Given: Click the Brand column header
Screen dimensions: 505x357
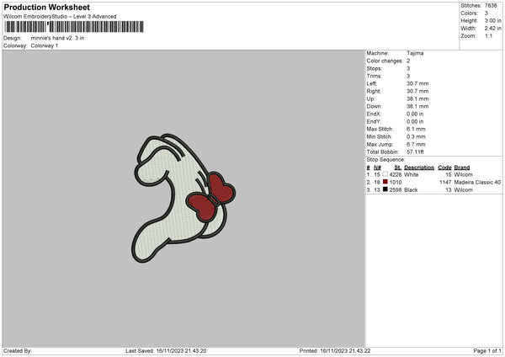Looking at the screenshot, I should [x=462, y=168].
